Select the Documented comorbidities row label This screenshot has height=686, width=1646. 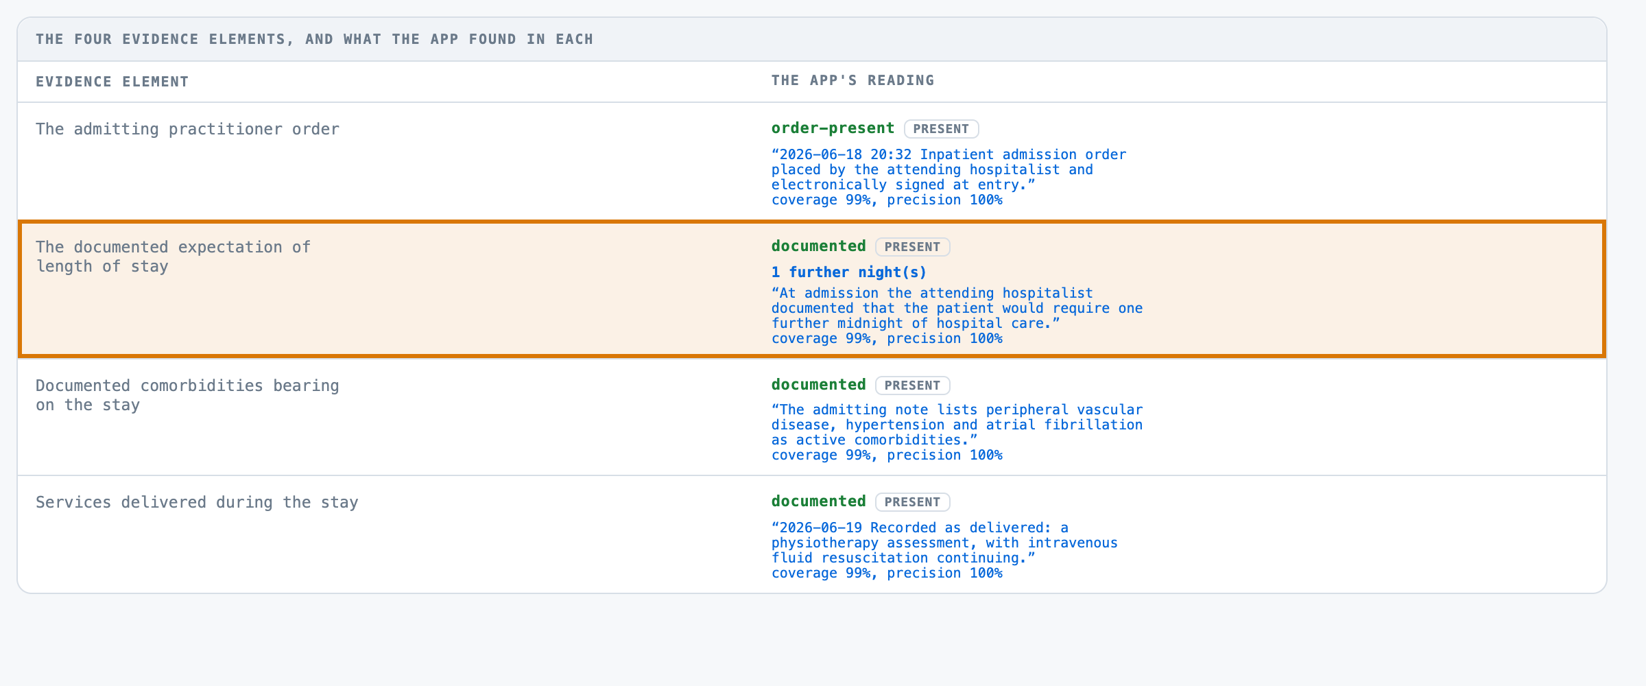187,395
